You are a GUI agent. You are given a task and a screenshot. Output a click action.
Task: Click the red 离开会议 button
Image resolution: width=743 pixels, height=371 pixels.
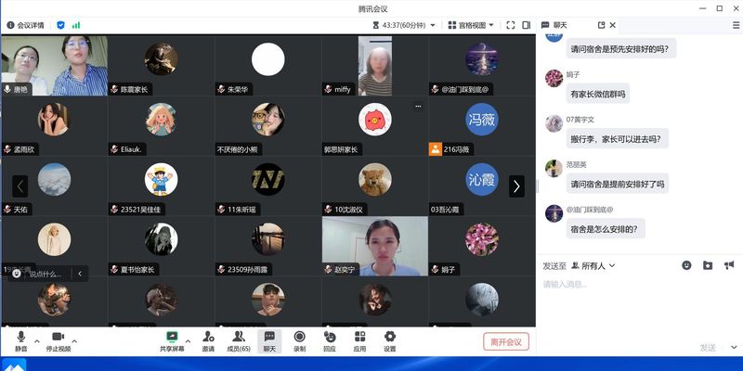(506, 341)
